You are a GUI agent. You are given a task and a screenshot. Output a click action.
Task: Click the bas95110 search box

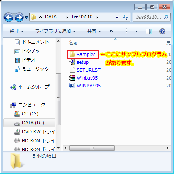tap(151, 17)
